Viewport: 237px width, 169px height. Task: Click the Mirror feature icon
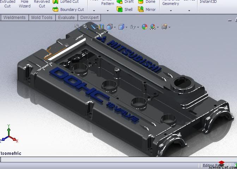point(141,10)
